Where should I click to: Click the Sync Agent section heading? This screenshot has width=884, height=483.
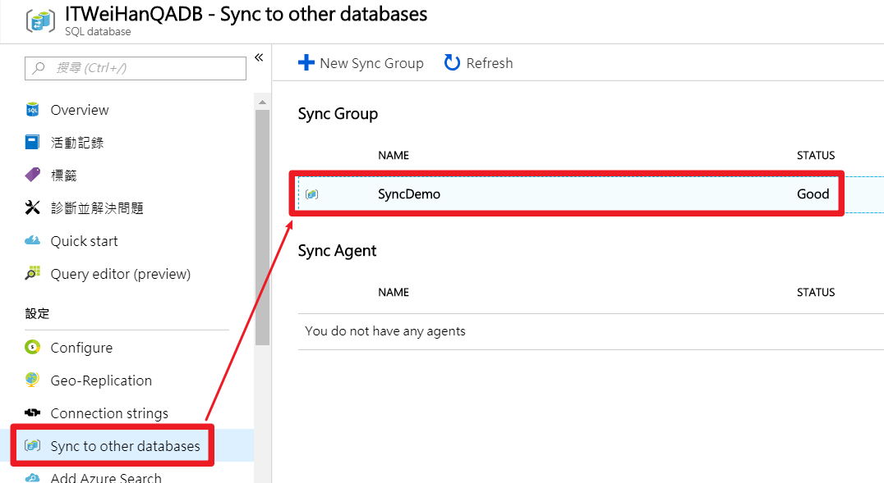(337, 250)
